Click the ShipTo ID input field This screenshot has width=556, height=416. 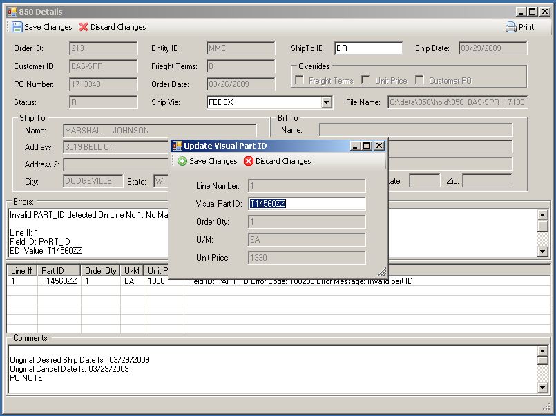368,48
